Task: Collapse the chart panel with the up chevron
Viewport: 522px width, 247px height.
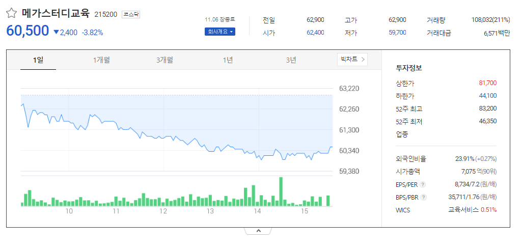Action: (259, 231)
